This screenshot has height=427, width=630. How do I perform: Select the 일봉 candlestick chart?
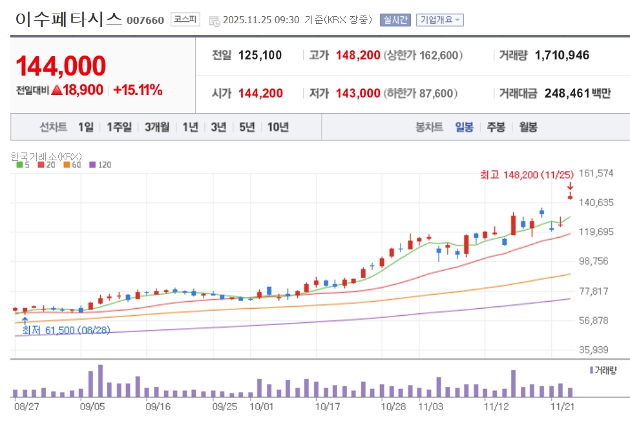pos(464,127)
